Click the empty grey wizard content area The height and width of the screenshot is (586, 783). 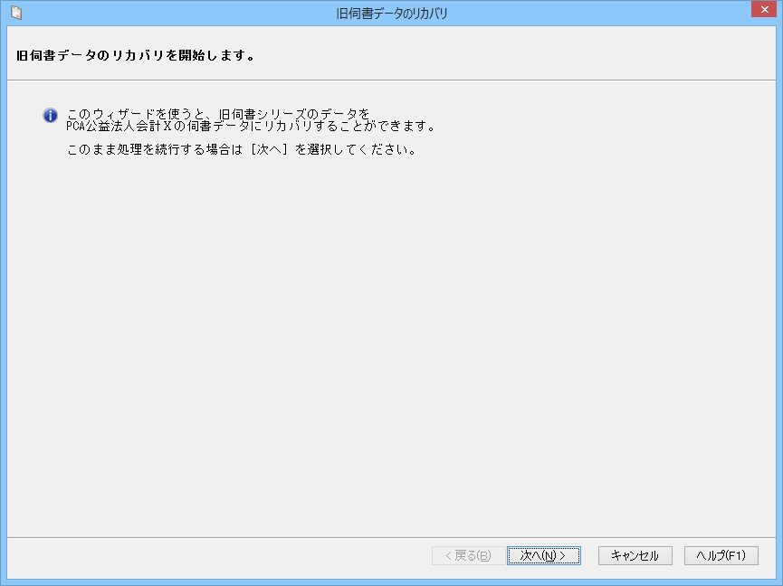pos(391,344)
